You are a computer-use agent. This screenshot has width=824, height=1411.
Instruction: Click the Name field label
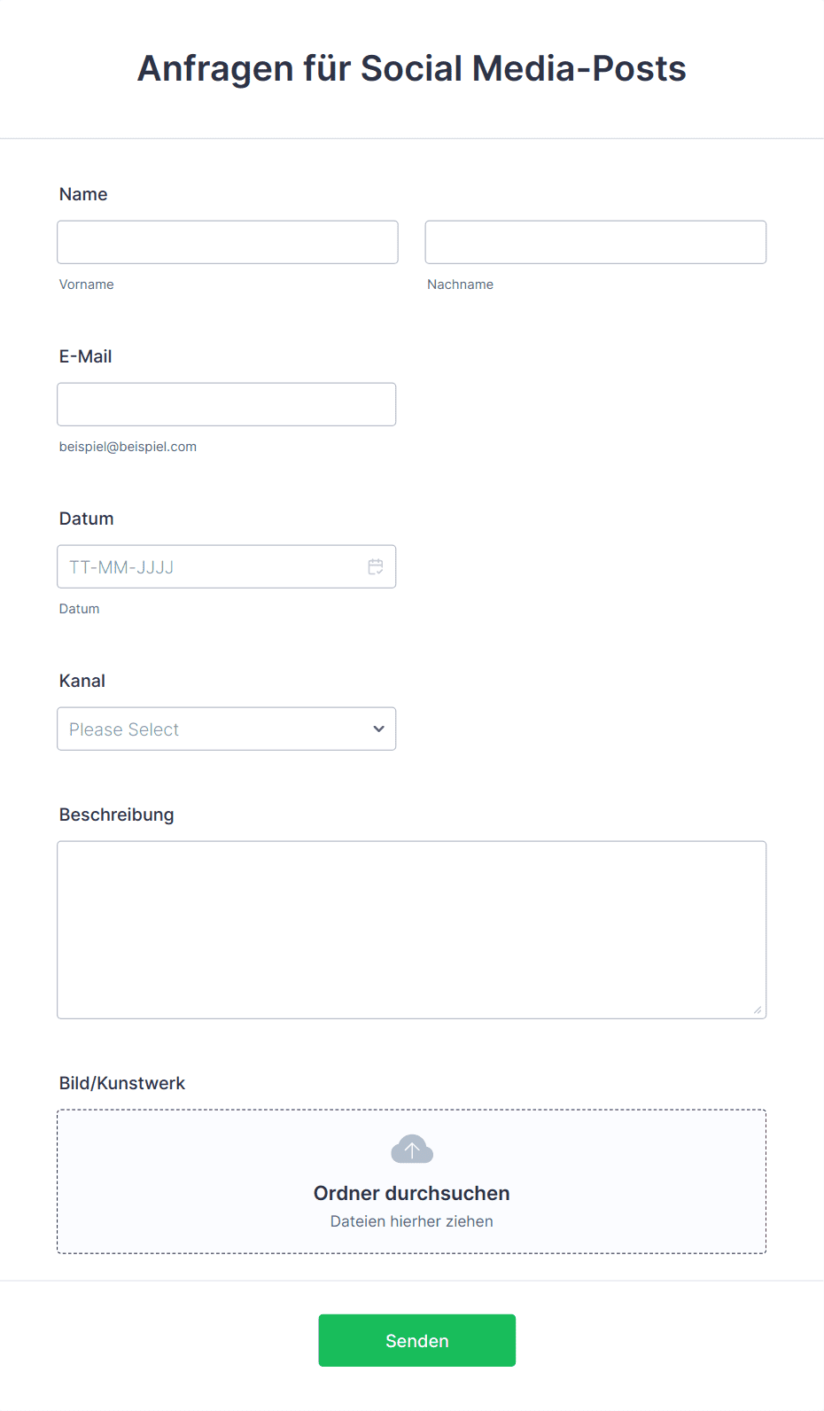point(83,194)
